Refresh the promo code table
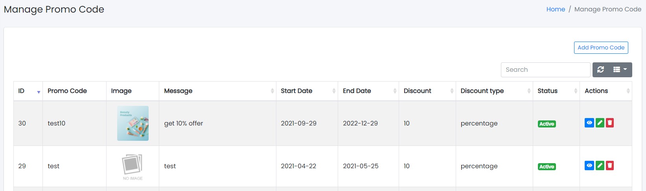Viewport: 646px width, 191px height. tap(601, 70)
